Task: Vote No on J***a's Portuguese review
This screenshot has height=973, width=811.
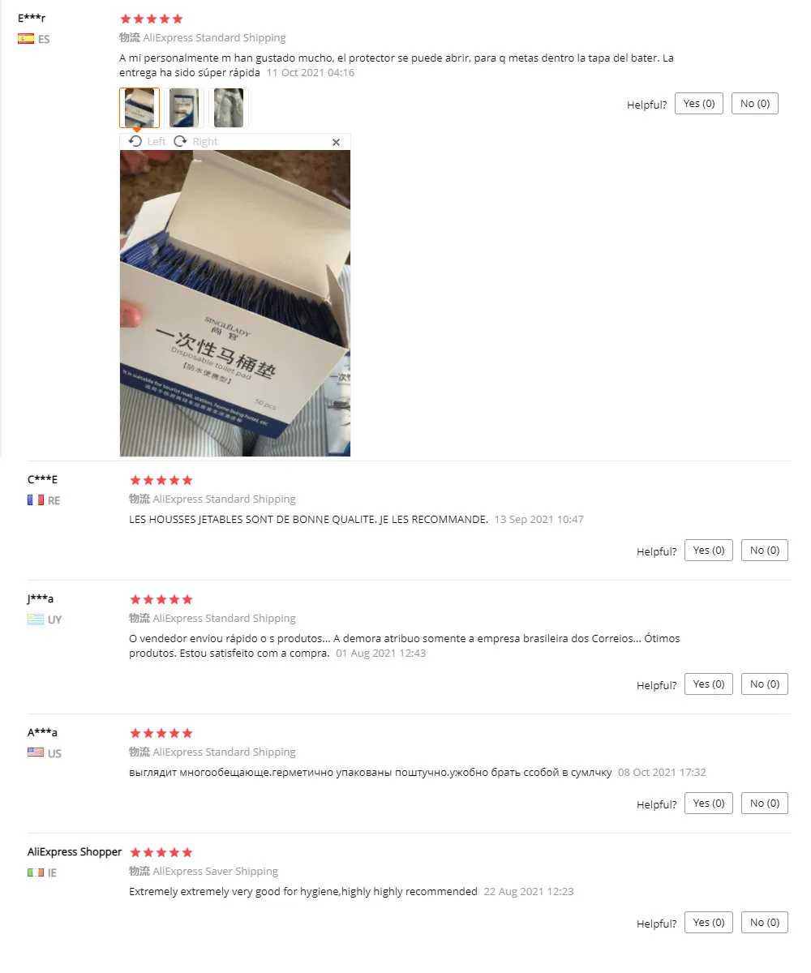Action: click(x=765, y=684)
